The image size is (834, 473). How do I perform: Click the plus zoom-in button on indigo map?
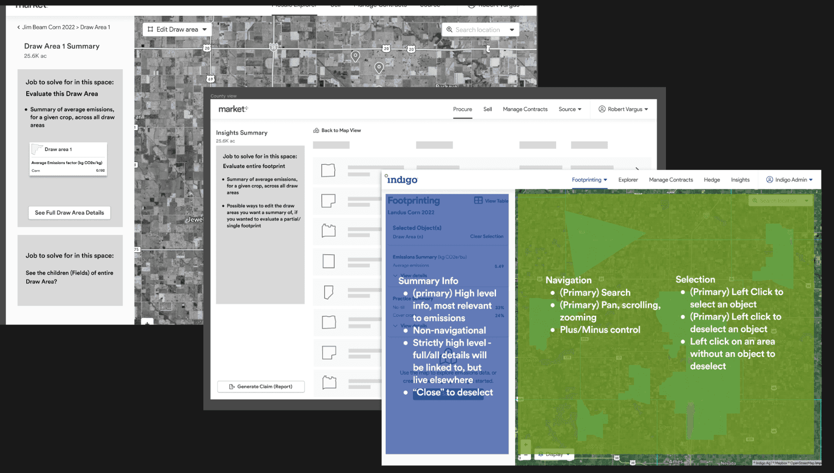click(526, 444)
